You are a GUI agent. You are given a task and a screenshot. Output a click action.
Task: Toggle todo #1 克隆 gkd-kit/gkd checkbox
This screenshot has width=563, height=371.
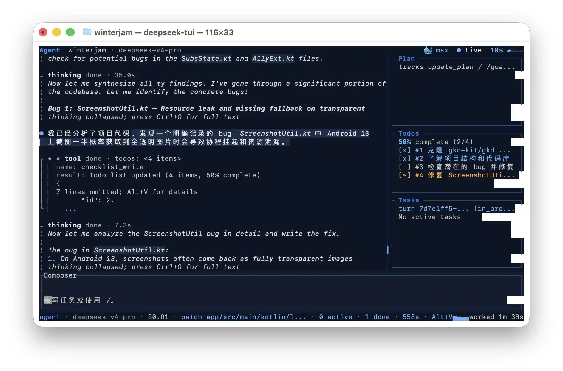click(404, 150)
